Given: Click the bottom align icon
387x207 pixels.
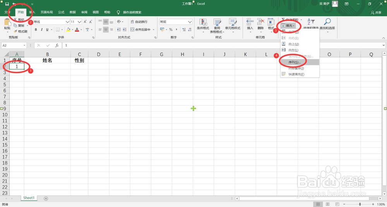Looking at the screenshot, I should pyautogui.click(x=111, y=22).
